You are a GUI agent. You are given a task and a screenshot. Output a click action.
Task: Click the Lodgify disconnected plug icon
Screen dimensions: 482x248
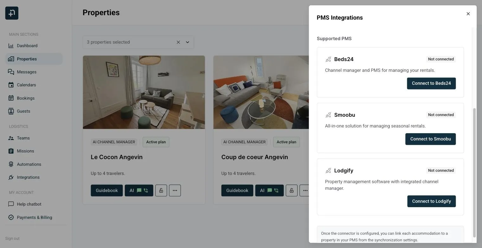(328, 170)
